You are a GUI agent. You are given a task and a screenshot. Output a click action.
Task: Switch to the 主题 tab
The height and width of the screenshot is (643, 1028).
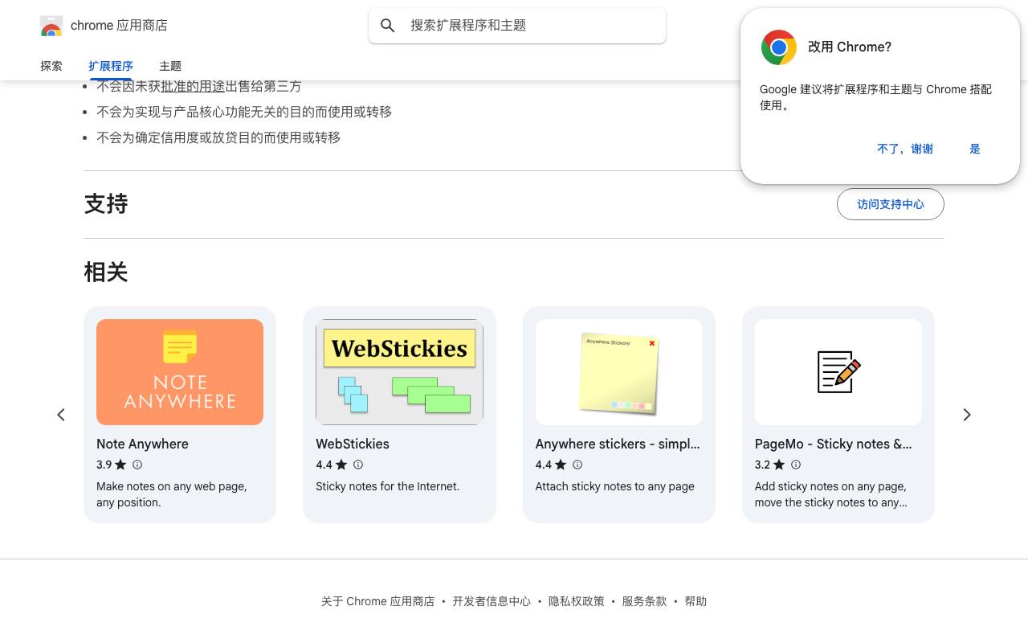click(x=170, y=66)
